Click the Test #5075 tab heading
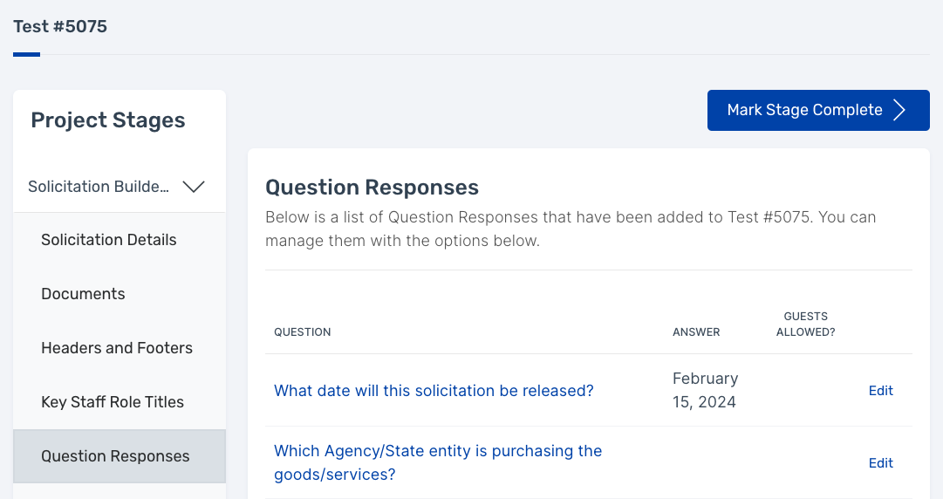Screen dimensions: 943x499 pos(60,26)
